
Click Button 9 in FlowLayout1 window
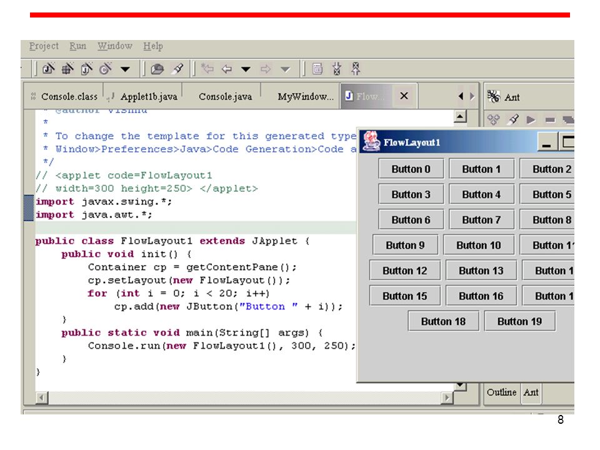[x=405, y=245]
